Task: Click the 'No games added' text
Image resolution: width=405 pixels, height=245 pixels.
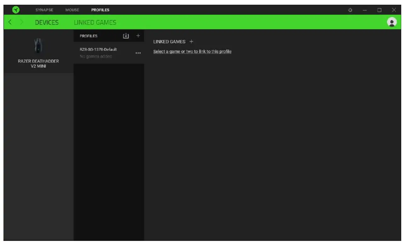Action: 96,56
